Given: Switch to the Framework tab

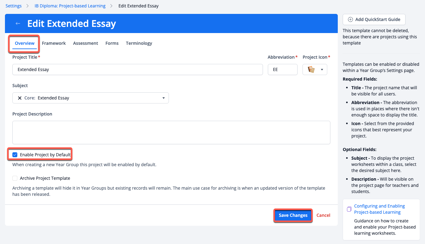Looking at the screenshot, I should 54,43.
